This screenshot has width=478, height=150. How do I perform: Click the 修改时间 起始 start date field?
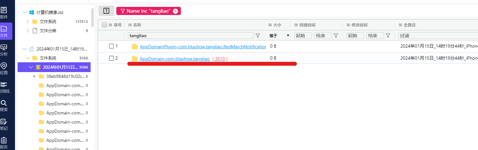pos(355,36)
